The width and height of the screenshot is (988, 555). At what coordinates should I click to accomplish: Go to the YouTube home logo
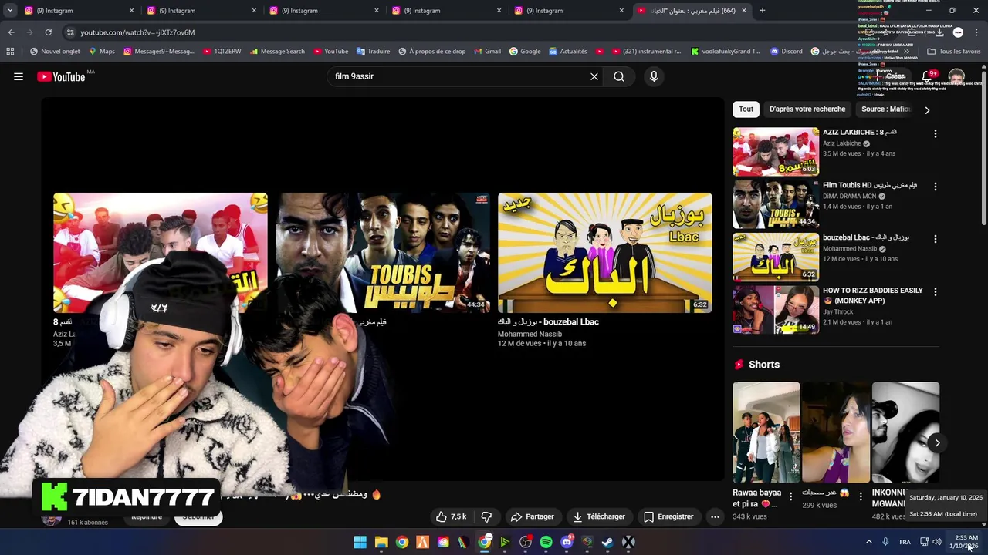(61, 76)
